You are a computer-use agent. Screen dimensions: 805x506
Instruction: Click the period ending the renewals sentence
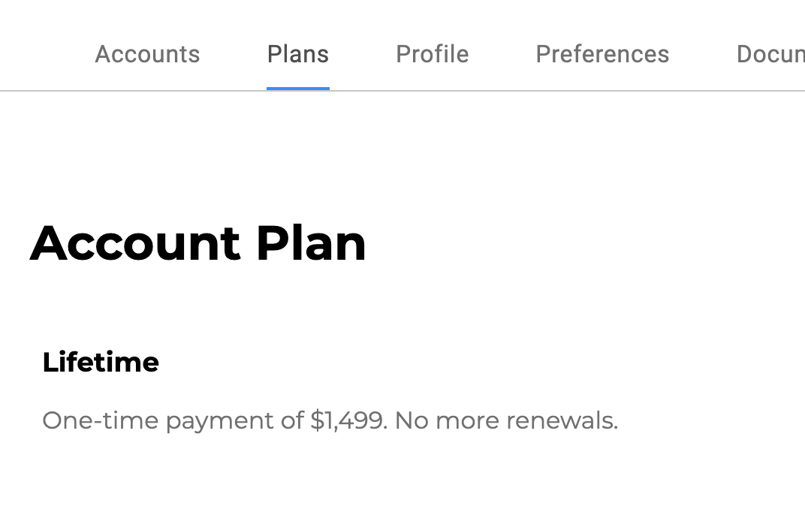pos(615,427)
